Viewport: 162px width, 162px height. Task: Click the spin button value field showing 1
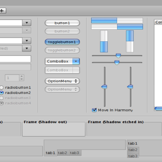click(12, 78)
